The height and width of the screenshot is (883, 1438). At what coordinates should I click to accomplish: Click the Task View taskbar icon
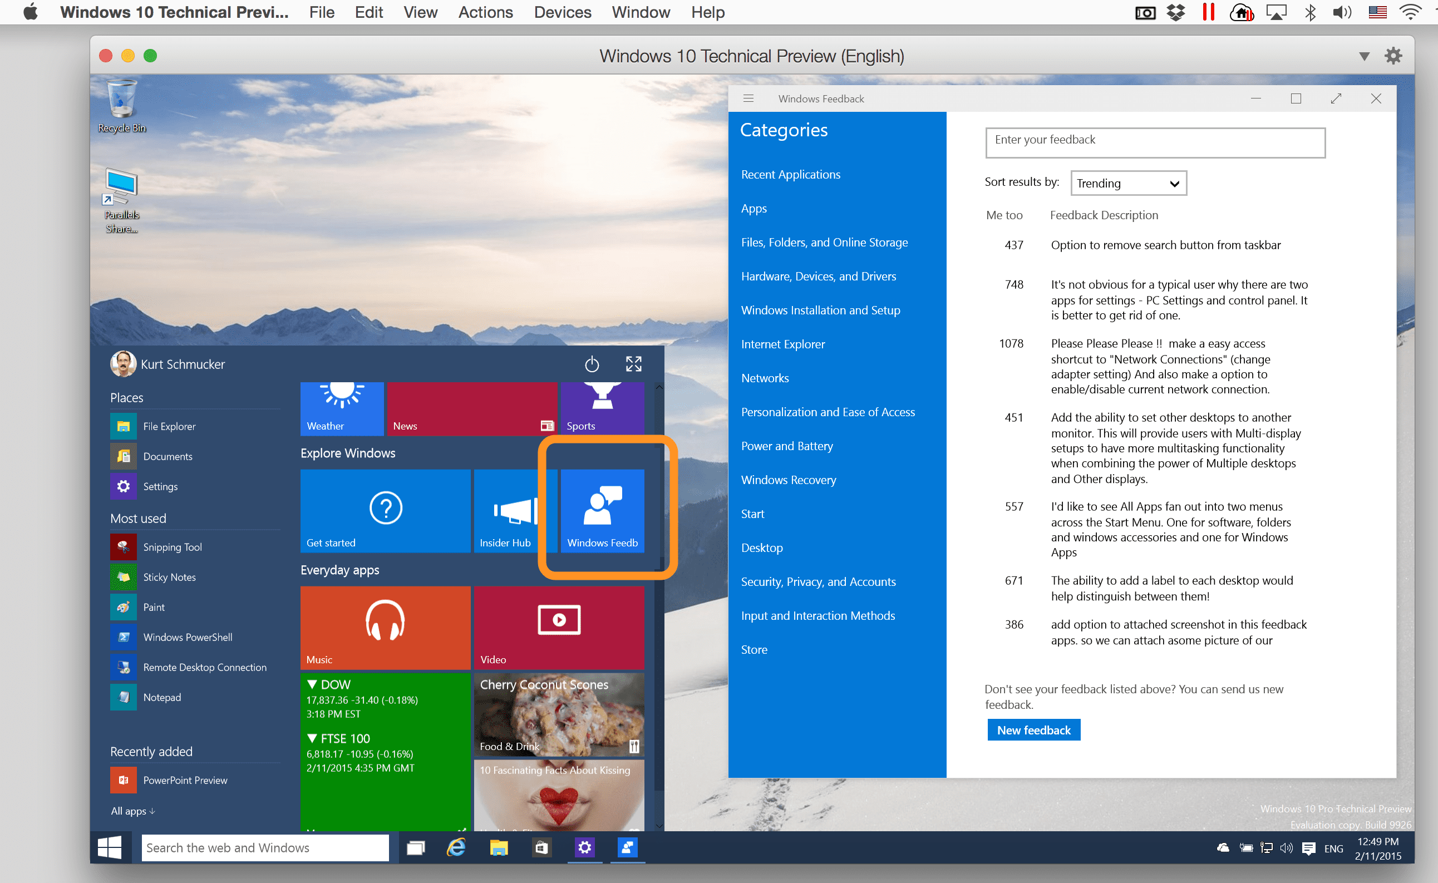coord(415,847)
